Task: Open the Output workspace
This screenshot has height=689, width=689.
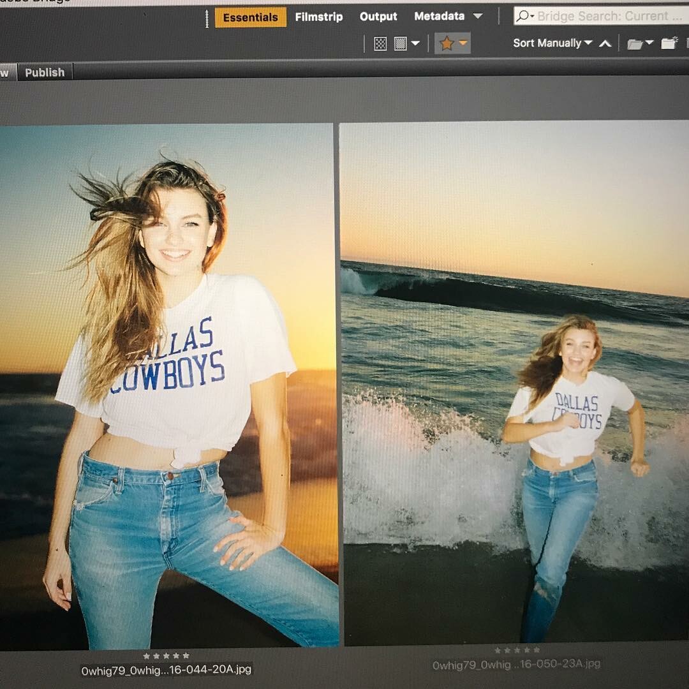Action: point(378,16)
